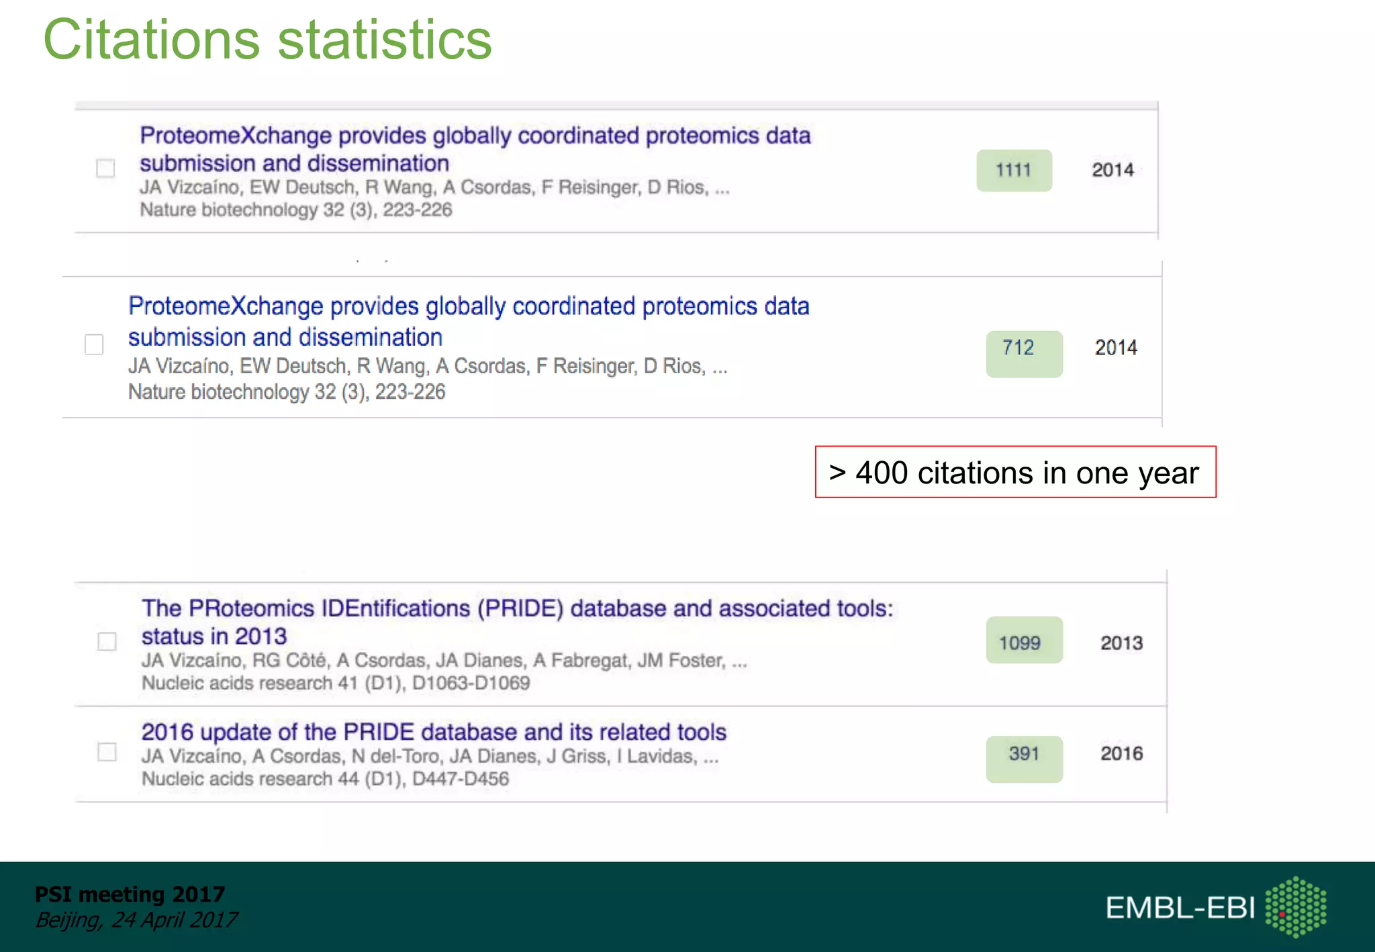Click authors line 'JA Vizcaíno, A Csordas, N del-Toro'
The width and height of the screenshot is (1375, 952).
pos(430,757)
